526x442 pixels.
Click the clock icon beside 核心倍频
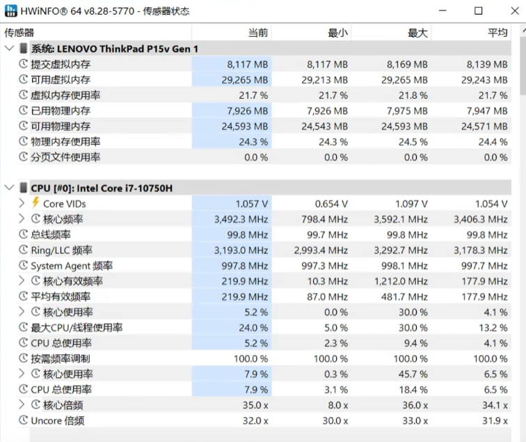[x=35, y=404]
